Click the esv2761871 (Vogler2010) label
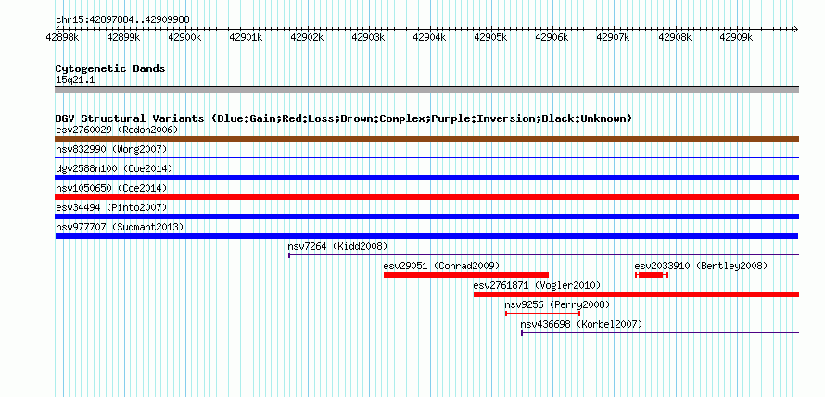The image size is (825, 397). point(538,285)
